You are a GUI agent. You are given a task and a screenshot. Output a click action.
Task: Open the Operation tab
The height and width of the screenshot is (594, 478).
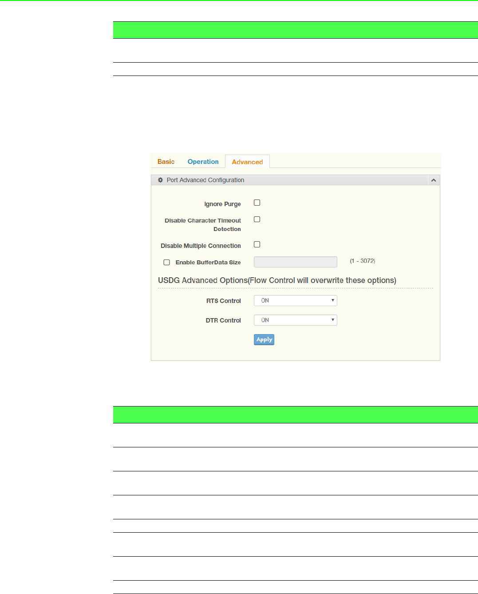pyautogui.click(x=203, y=162)
